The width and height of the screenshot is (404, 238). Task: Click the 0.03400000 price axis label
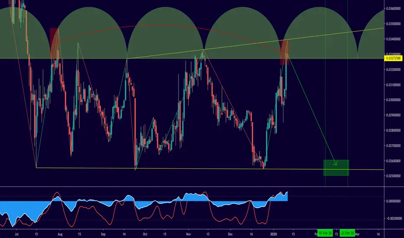393,39
